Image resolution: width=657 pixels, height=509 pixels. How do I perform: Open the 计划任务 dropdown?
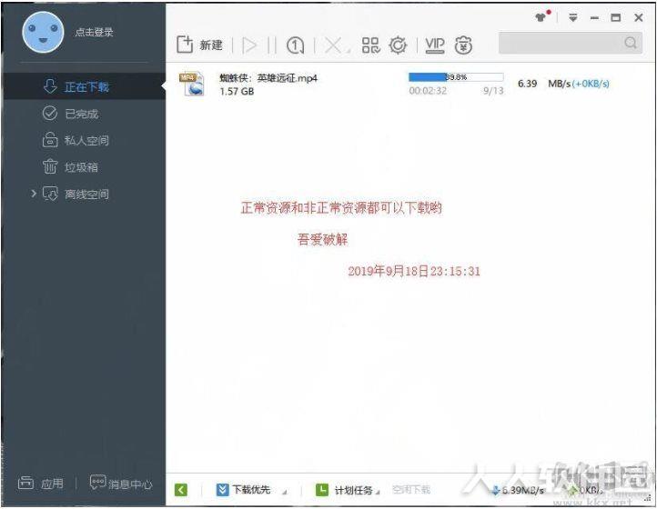pyautogui.click(x=348, y=490)
